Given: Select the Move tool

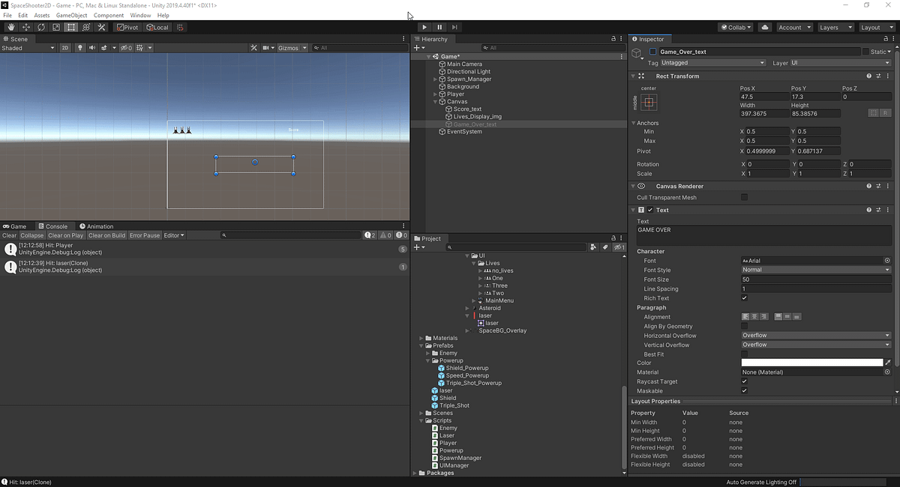Looking at the screenshot, I should [x=25, y=27].
